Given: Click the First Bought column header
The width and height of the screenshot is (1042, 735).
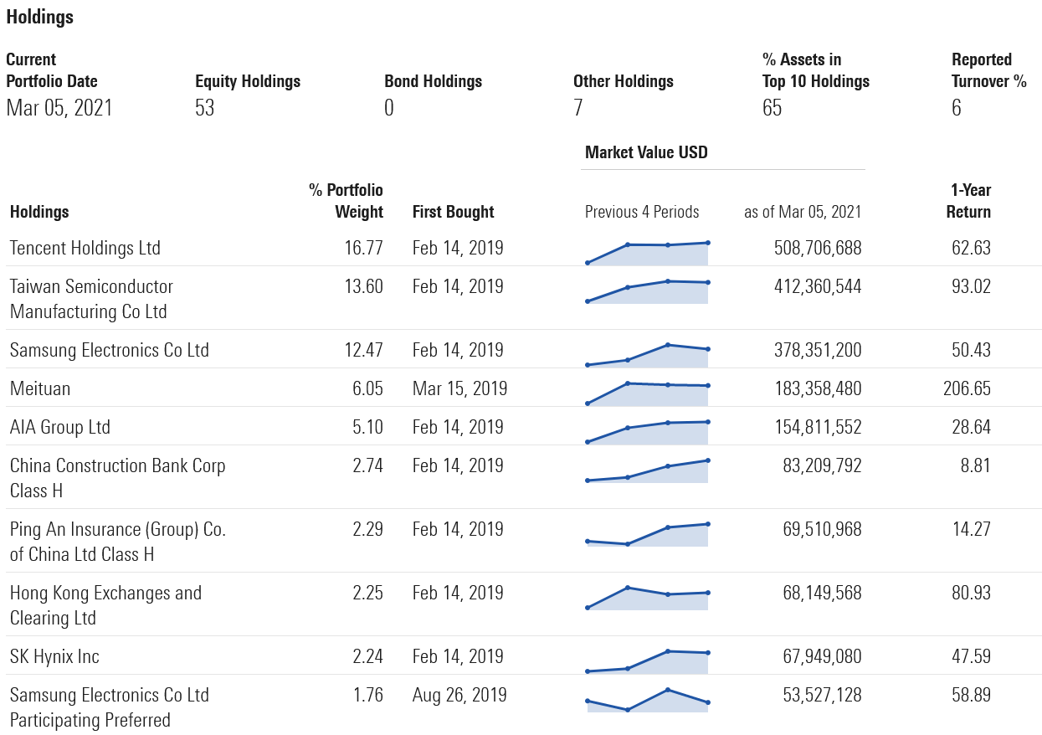Looking at the screenshot, I should tap(454, 212).
